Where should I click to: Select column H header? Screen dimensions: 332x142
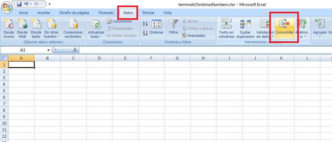click(203, 58)
